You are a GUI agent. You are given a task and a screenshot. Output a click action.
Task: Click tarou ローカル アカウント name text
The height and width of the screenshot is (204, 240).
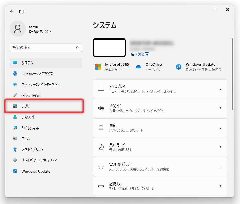(40, 29)
